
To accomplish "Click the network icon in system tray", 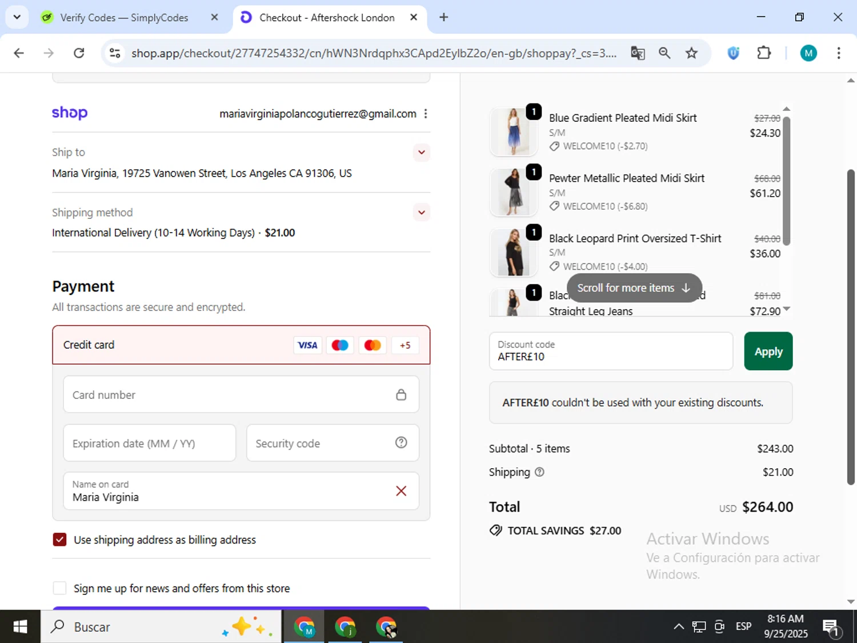I will pos(699,626).
